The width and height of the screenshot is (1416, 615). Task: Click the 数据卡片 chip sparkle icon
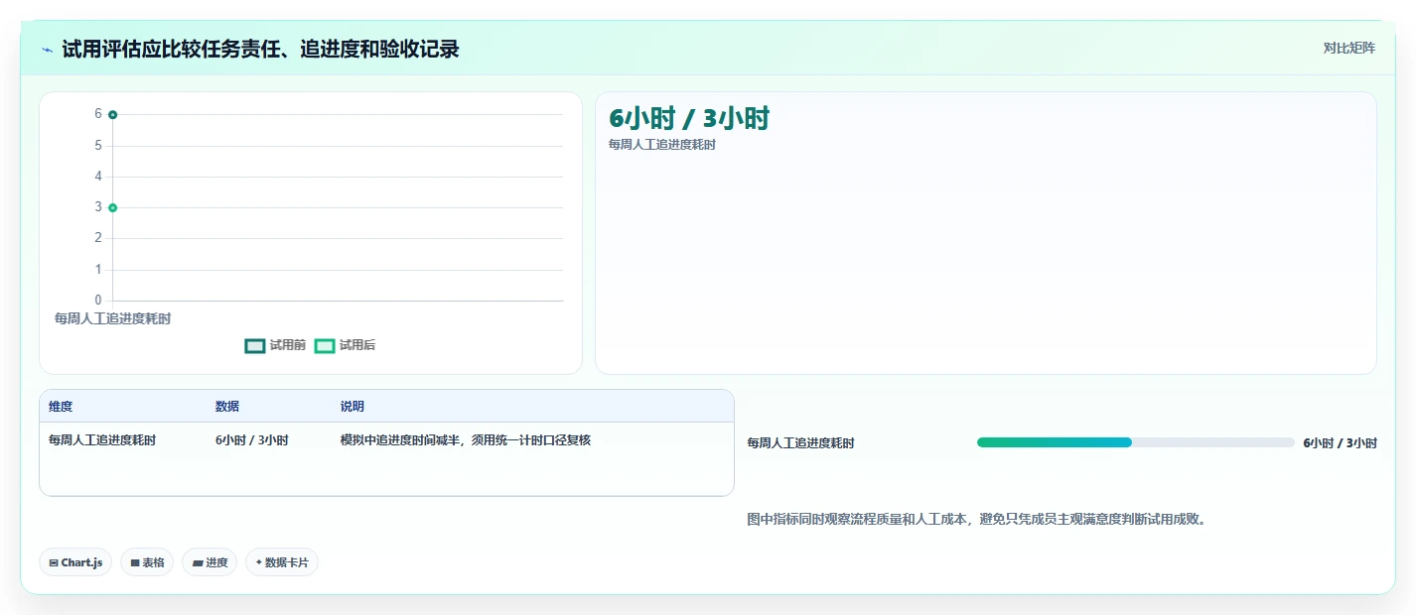click(258, 562)
